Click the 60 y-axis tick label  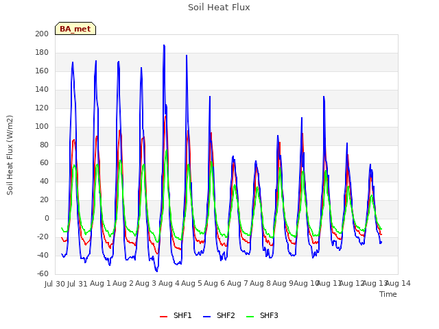[x=44, y=163]
